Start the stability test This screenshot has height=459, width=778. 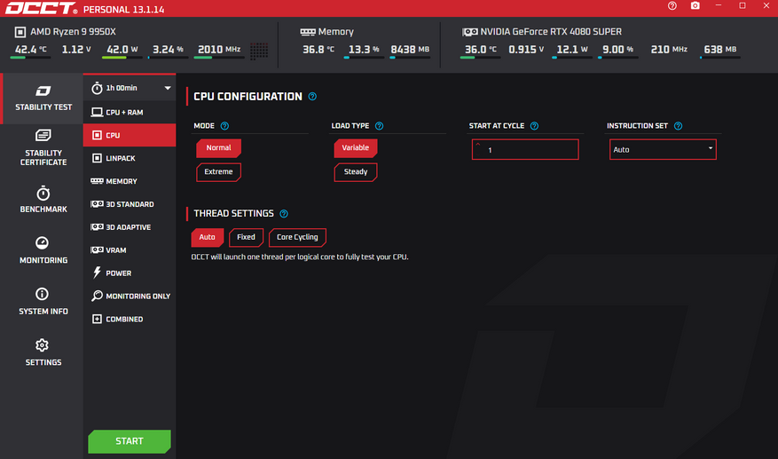130,441
